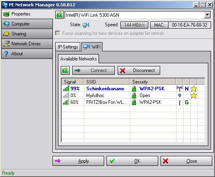The width and height of the screenshot is (215, 177).
Task: Click the favorite star for Schinkenbanane
Action: [x=194, y=89]
